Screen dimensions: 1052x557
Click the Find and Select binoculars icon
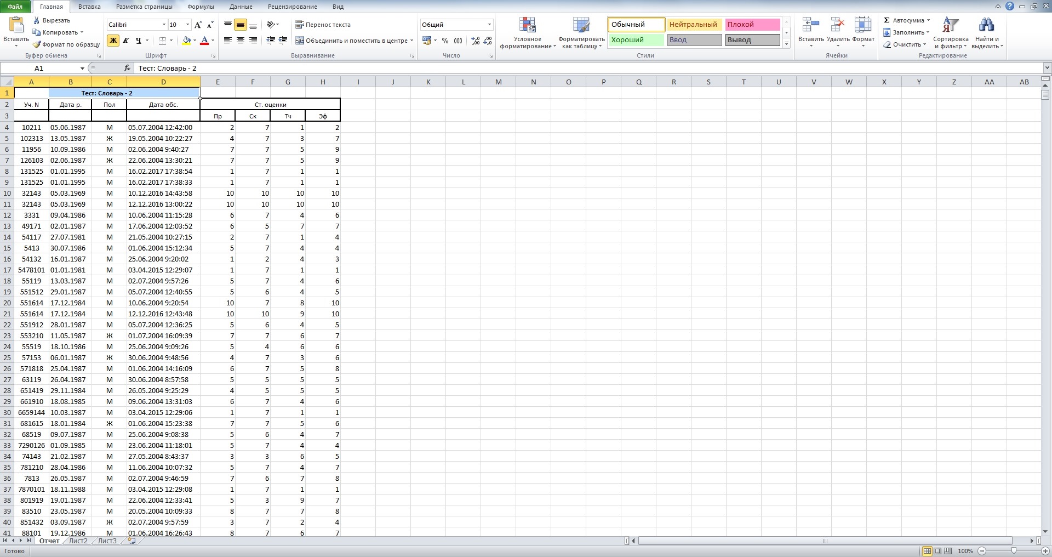point(986,25)
